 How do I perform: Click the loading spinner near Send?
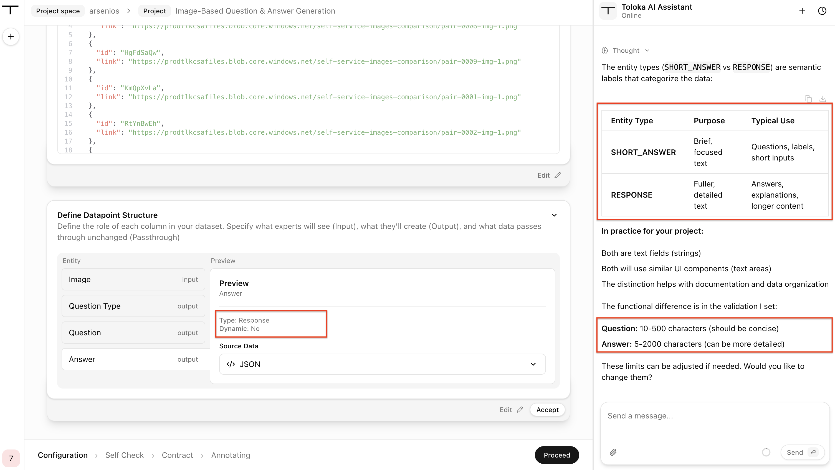pos(766,452)
